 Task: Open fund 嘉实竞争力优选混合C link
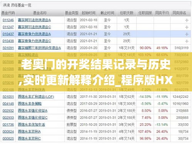tap(34, 41)
